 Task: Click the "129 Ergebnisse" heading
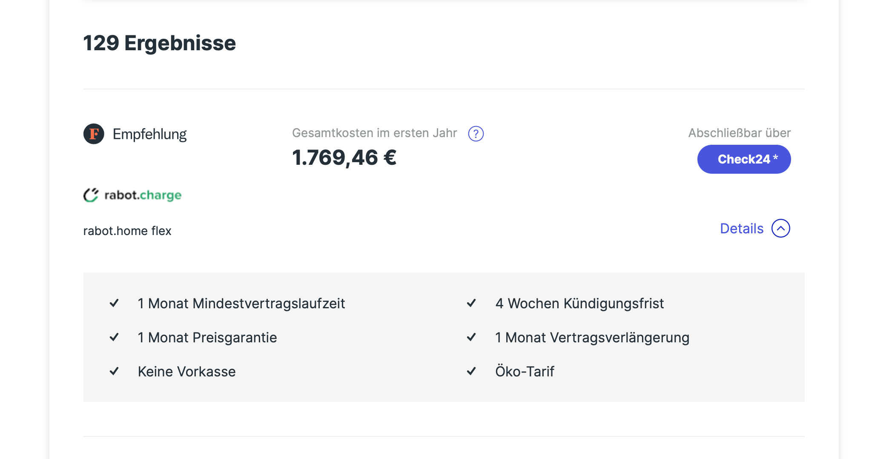(x=160, y=43)
